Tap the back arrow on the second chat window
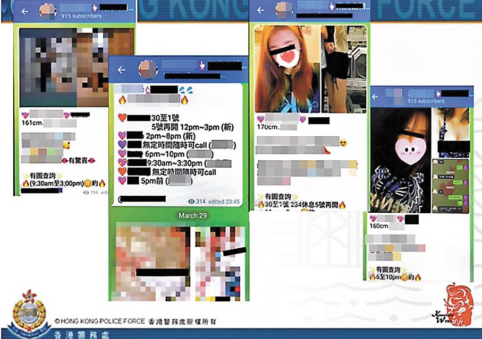 point(121,69)
